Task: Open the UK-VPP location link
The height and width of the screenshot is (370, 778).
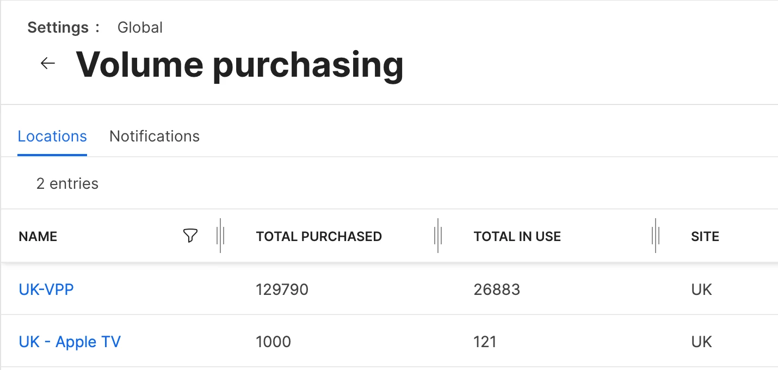Action: click(x=46, y=289)
